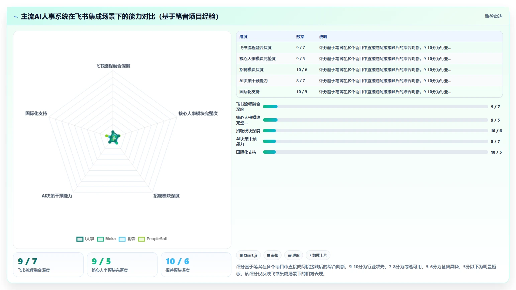This screenshot has width=516, height=290.
Task: Click the 10 / 5 value in the table
Action: point(302,92)
